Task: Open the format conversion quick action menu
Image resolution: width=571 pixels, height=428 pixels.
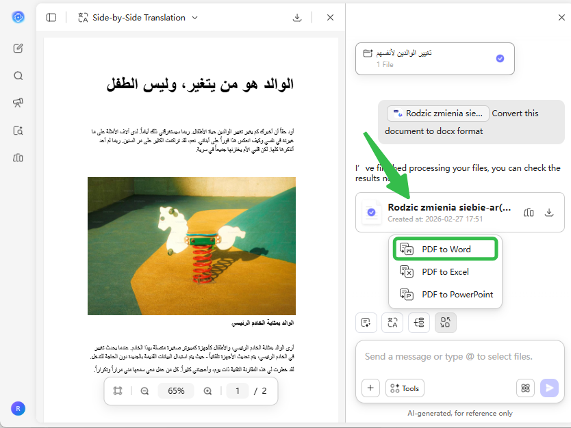Action: point(445,322)
